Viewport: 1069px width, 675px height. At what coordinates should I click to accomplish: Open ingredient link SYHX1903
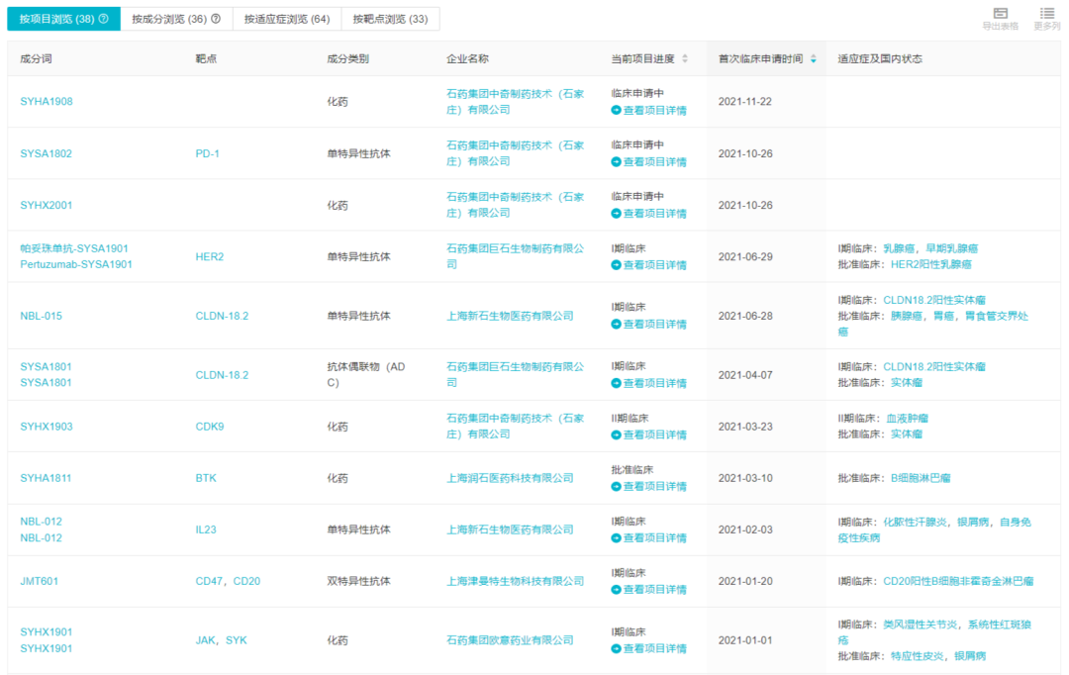tap(47, 427)
